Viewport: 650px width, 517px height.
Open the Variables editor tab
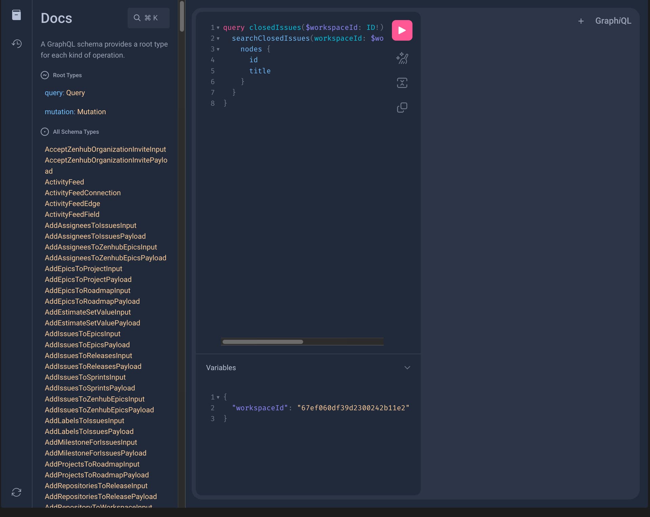point(221,368)
